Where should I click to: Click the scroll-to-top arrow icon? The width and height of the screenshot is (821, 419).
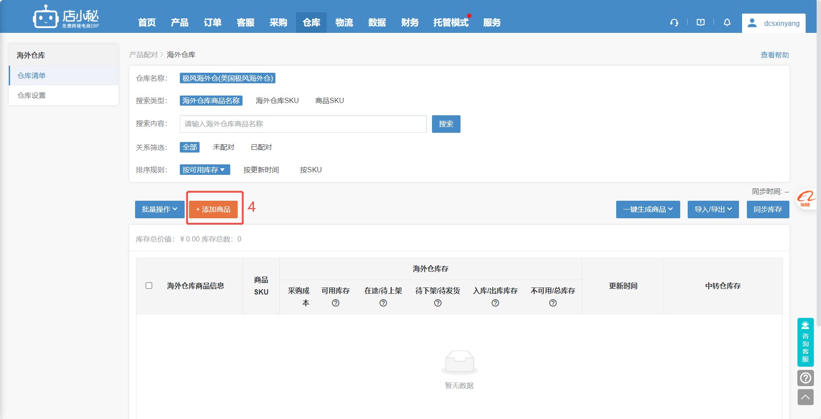pyautogui.click(x=805, y=397)
